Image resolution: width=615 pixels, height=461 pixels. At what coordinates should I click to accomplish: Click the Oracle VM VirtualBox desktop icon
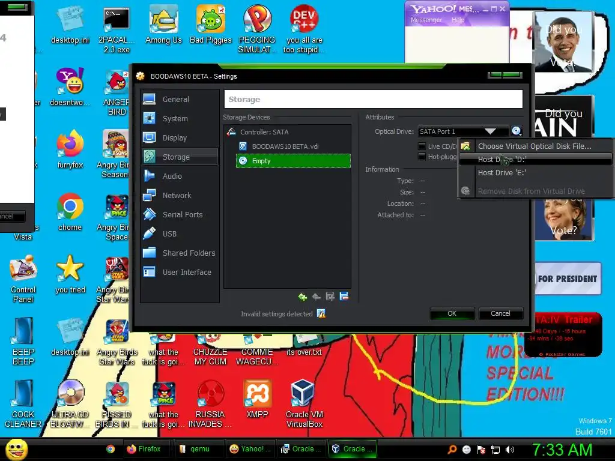(x=304, y=404)
